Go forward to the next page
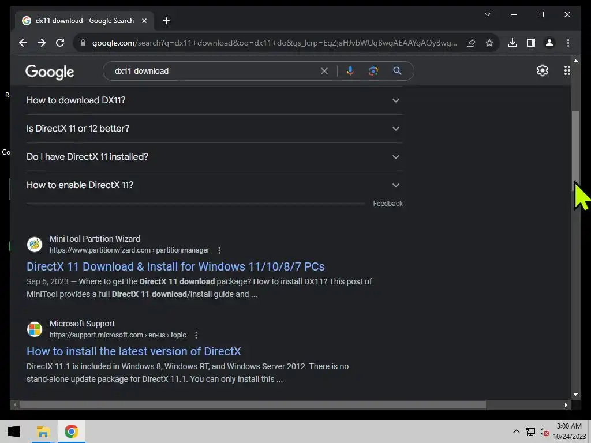The height and width of the screenshot is (443, 591). tap(42, 43)
